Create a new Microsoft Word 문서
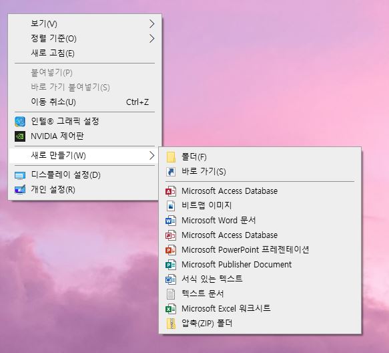The width and height of the screenshot is (389, 353). click(x=260, y=221)
